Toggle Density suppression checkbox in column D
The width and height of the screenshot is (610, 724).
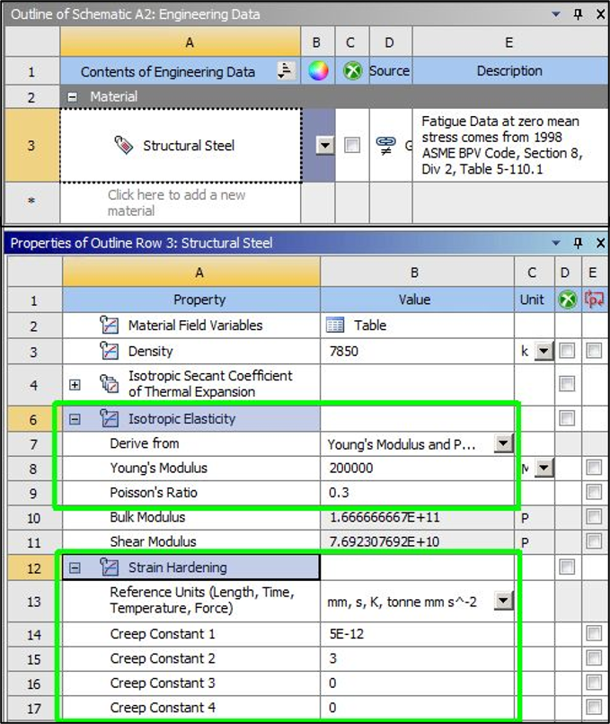(x=567, y=351)
